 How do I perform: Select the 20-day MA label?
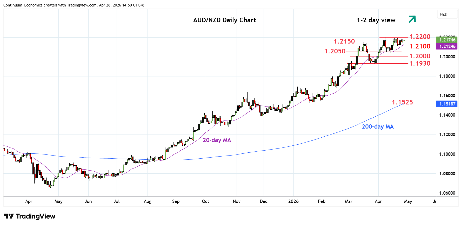point(217,140)
